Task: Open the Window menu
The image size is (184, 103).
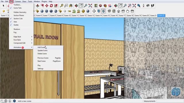Action: point(37,1)
